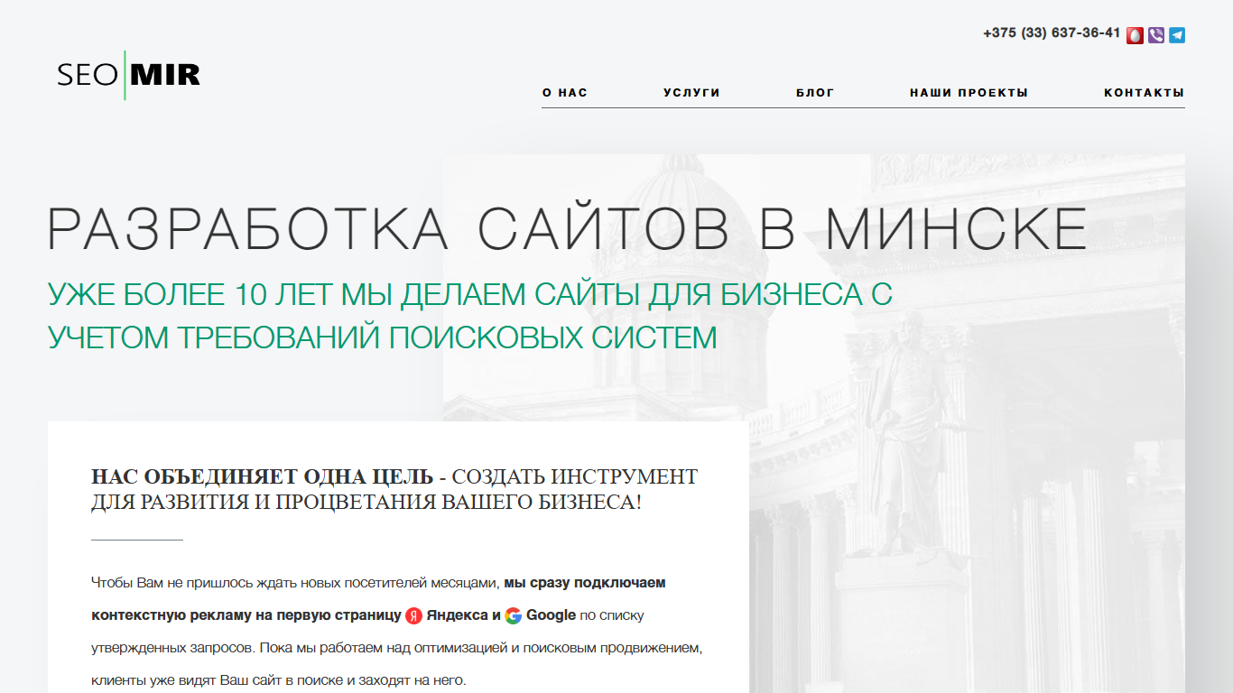This screenshot has width=1233, height=693.
Task: Click the red MTS egg icon
Action: pos(1135,35)
